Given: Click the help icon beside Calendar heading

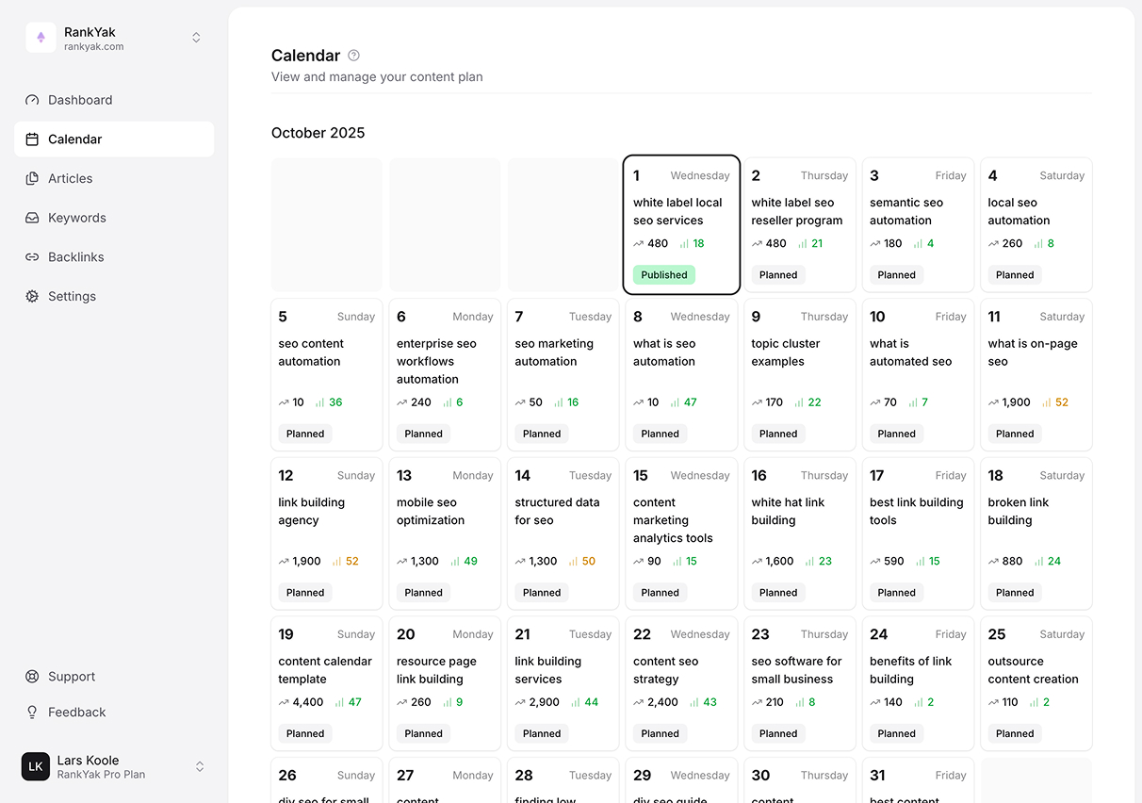Looking at the screenshot, I should 353,56.
